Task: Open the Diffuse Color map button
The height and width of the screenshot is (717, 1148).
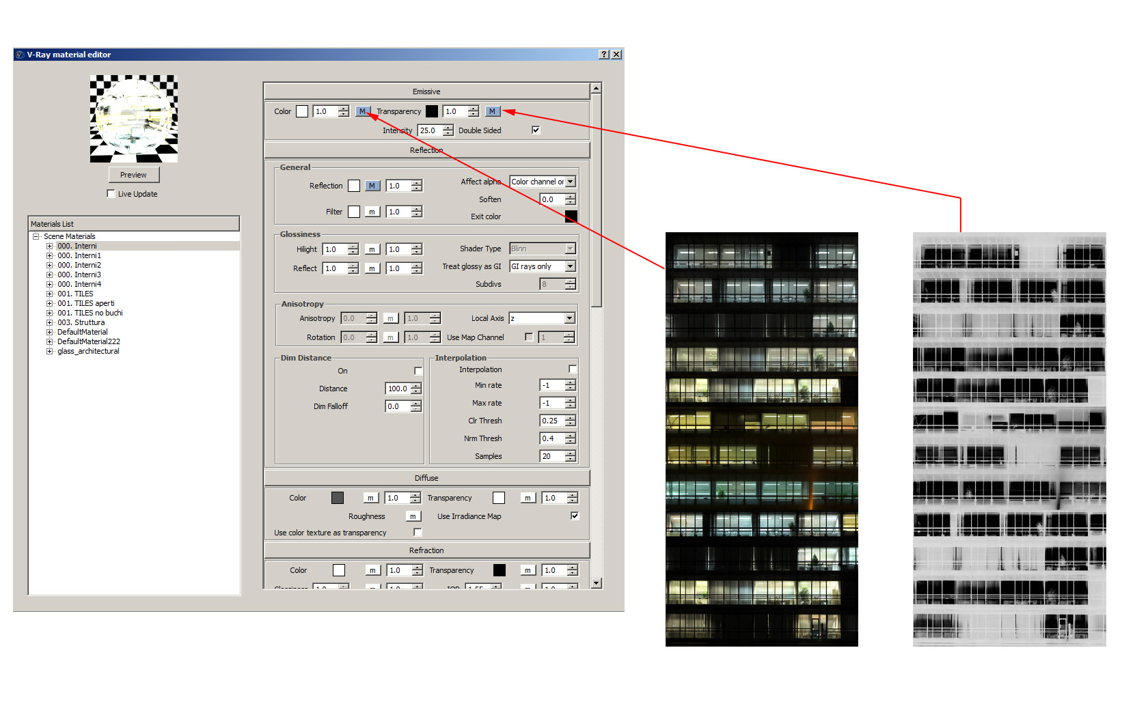Action: coord(370,498)
